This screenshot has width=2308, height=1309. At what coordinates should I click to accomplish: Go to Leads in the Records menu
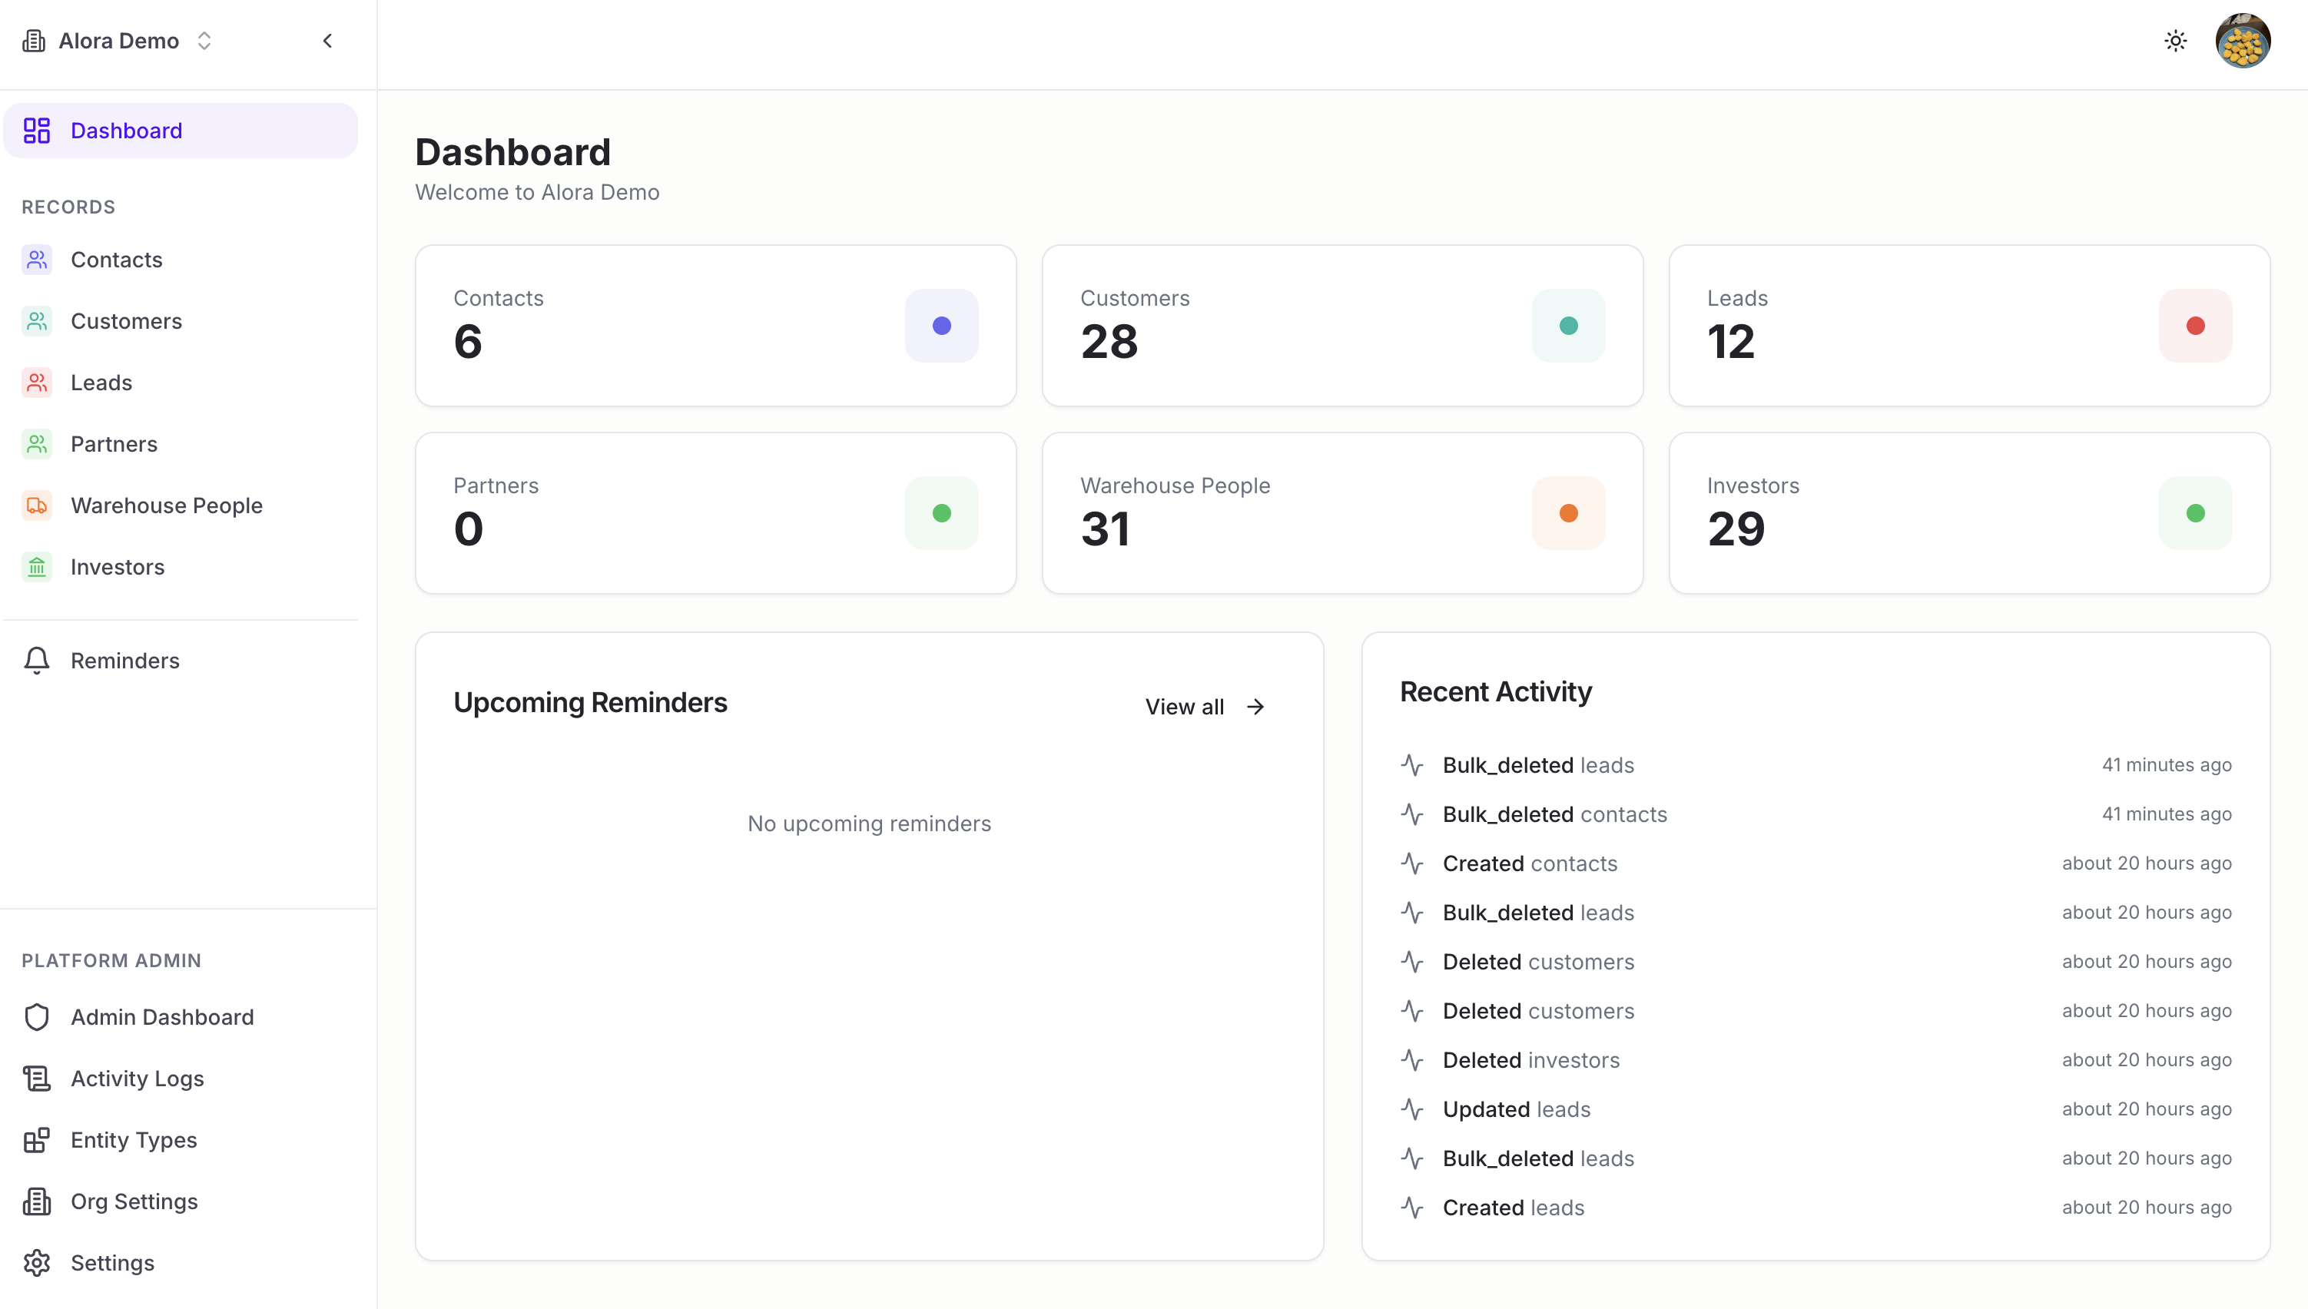(x=101, y=383)
